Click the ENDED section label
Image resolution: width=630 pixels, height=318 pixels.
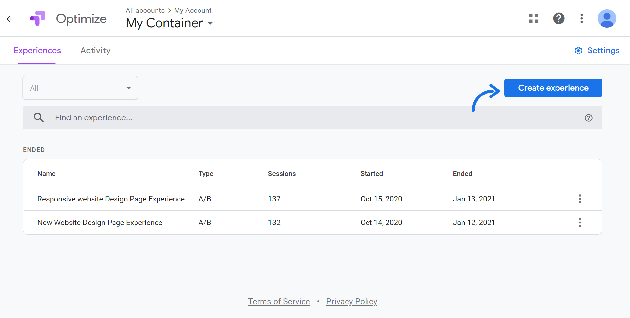click(x=34, y=150)
